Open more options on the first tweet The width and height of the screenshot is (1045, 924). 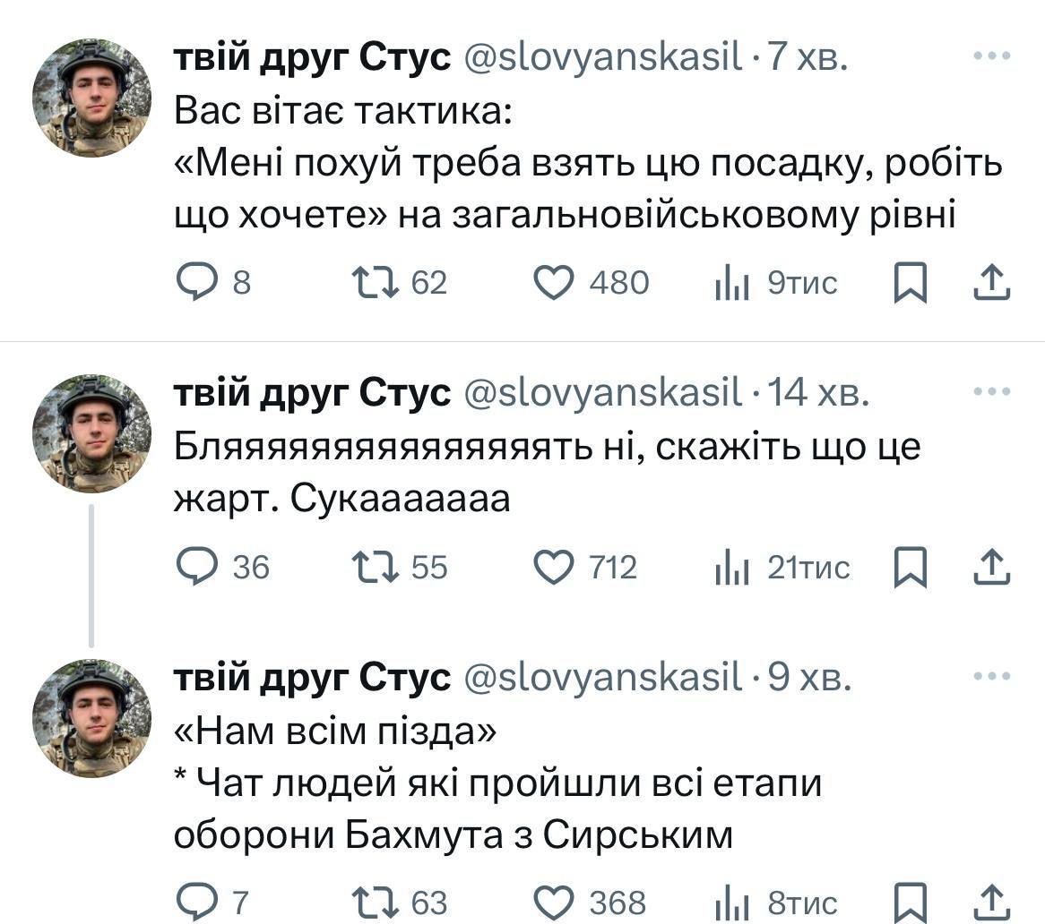[x=992, y=57]
